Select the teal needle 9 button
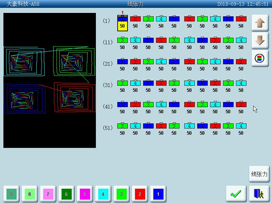The height and width of the screenshot is (204, 272). [11, 194]
